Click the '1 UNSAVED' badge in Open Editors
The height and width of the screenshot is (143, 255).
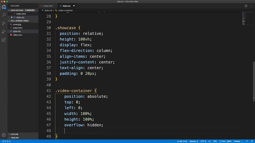30,10
